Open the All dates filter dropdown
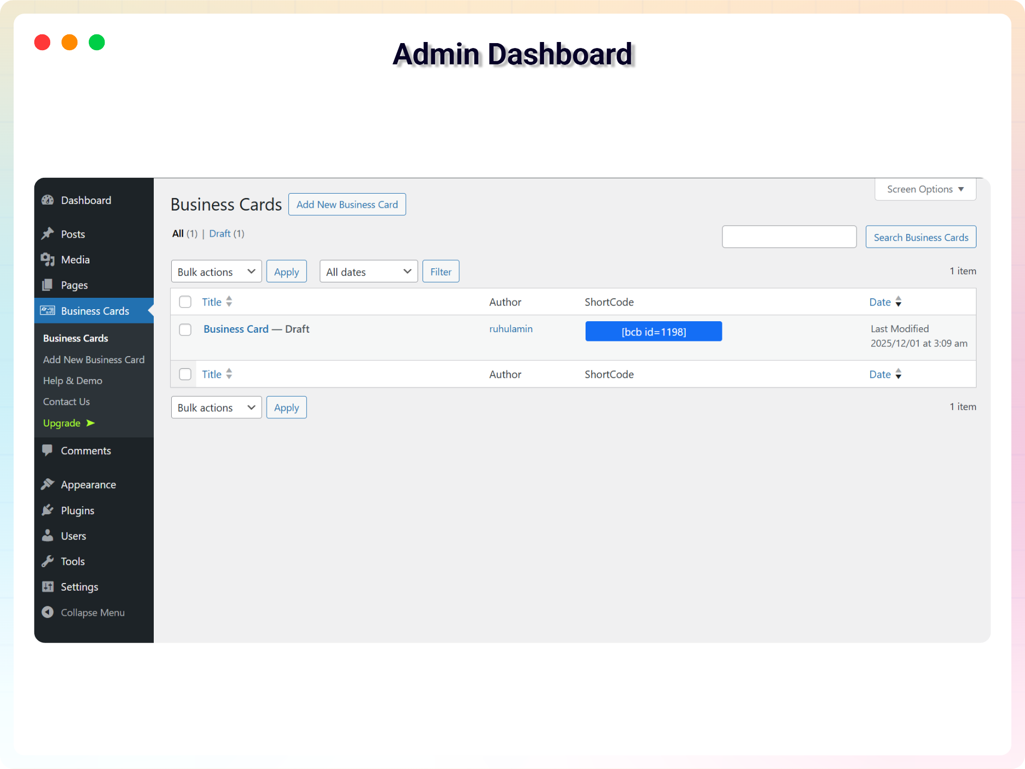Image resolution: width=1025 pixels, height=769 pixels. tap(368, 272)
